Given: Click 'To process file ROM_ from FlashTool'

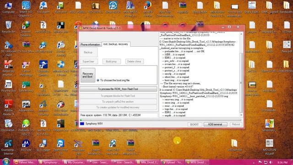Looking at the screenshot, I should click(118, 89).
